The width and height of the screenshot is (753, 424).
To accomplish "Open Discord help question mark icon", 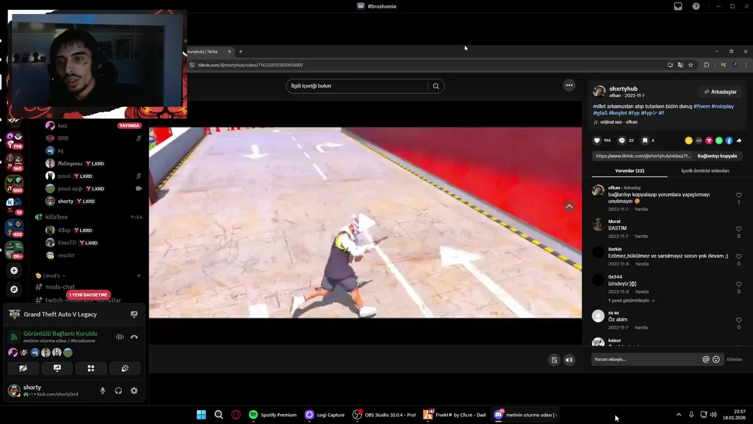I will (696, 6).
